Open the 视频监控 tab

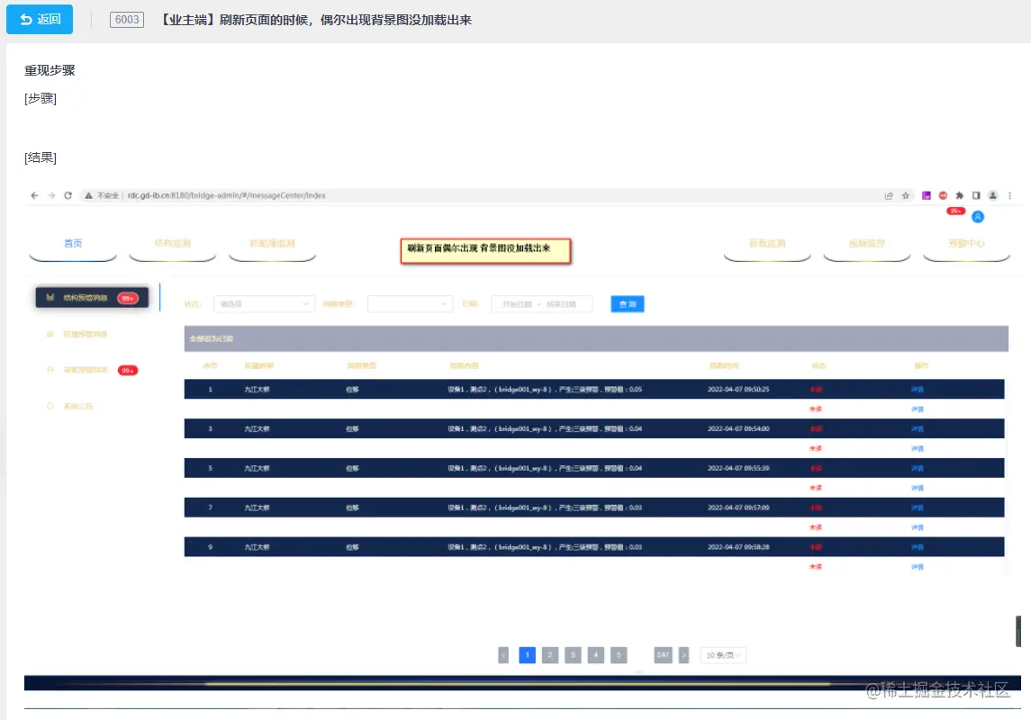(x=866, y=244)
